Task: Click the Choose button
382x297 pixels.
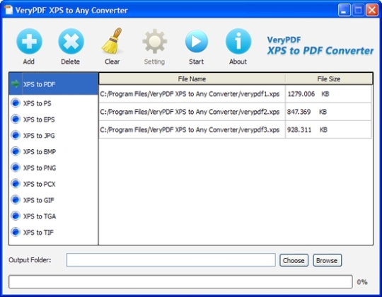Action: (x=294, y=260)
